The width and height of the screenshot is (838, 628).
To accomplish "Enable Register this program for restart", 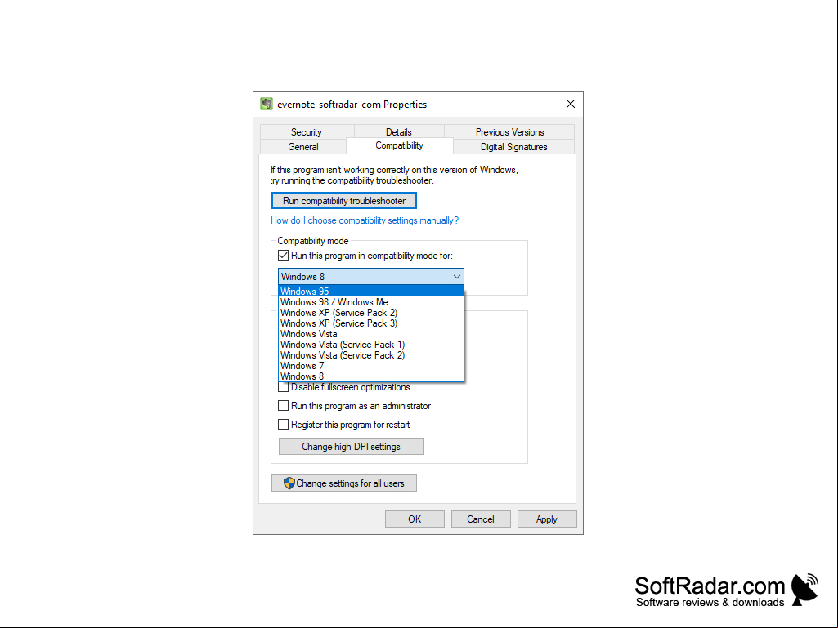I will pyautogui.click(x=283, y=425).
